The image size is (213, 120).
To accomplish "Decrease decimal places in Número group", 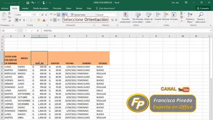I will [116, 20].
